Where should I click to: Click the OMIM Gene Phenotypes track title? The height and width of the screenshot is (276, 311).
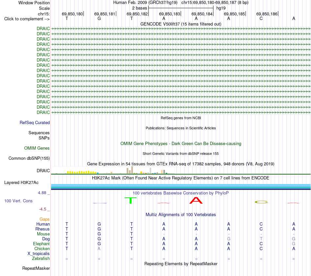point(181,143)
